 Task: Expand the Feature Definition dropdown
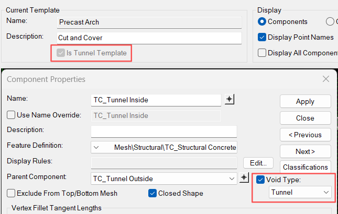tap(96, 148)
